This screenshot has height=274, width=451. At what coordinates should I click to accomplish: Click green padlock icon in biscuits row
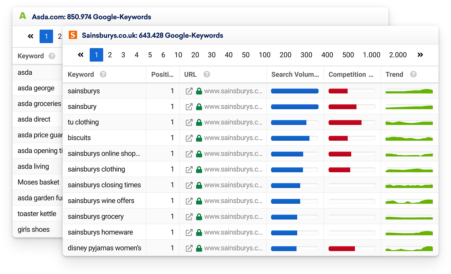tap(199, 138)
